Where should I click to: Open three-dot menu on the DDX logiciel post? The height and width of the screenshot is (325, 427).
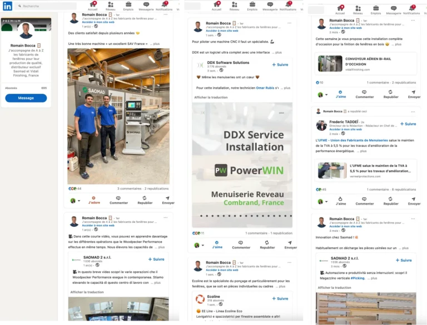tap(289, 23)
